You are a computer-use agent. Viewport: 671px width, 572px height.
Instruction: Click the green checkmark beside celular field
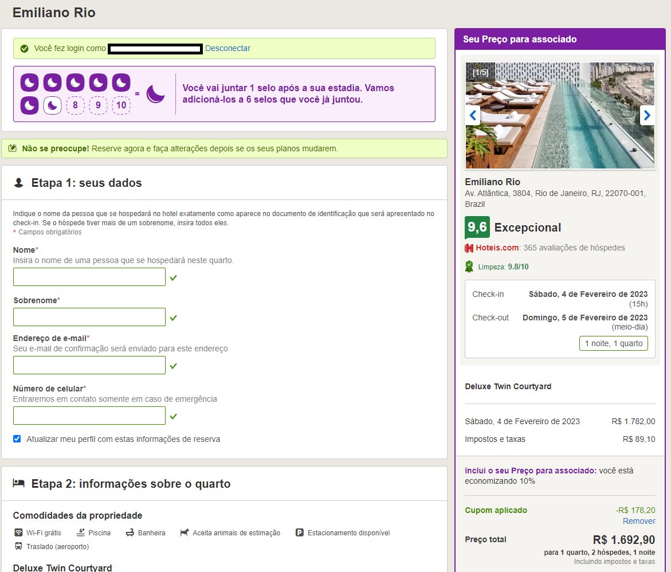click(x=173, y=417)
